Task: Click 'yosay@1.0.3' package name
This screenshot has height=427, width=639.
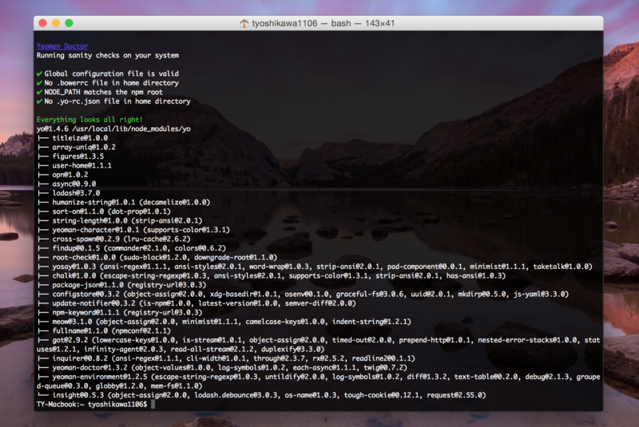Action: pyautogui.click(x=74, y=267)
